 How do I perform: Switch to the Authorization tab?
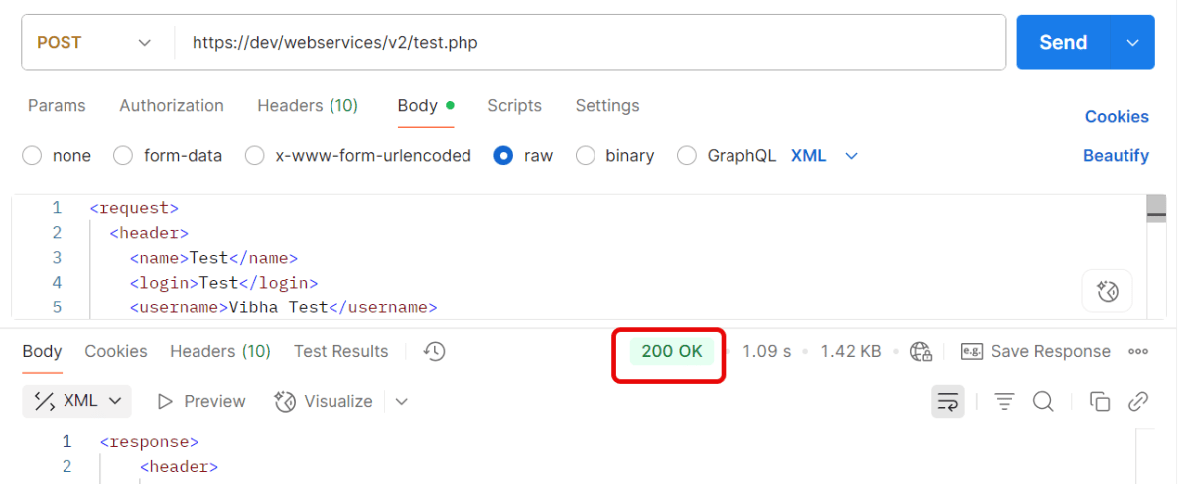[x=172, y=106]
